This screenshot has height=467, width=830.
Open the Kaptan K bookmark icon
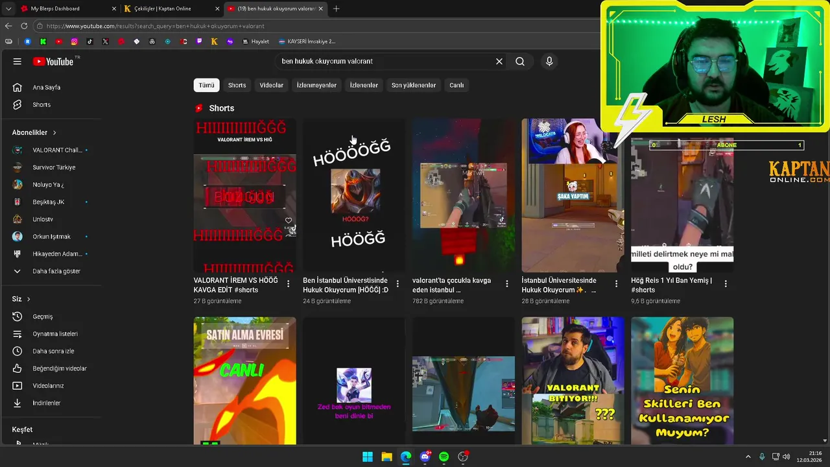pyautogui.click(x=215, y=42)
